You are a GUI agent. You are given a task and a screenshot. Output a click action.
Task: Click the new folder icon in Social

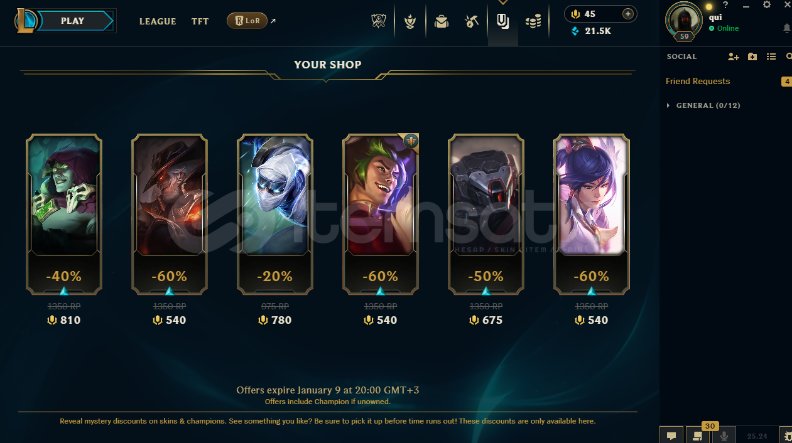(x=752, y=56)
